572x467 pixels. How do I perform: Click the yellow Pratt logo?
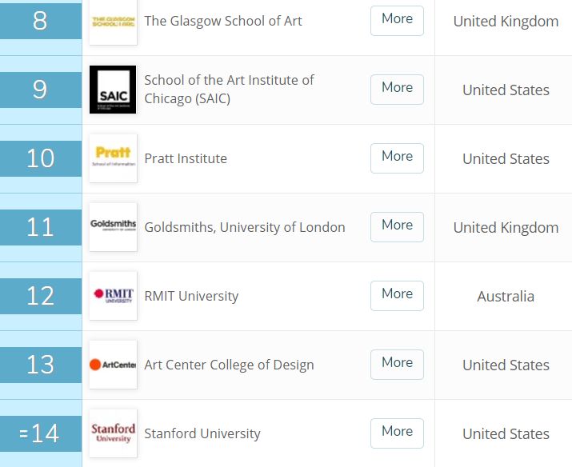[113, 158]
